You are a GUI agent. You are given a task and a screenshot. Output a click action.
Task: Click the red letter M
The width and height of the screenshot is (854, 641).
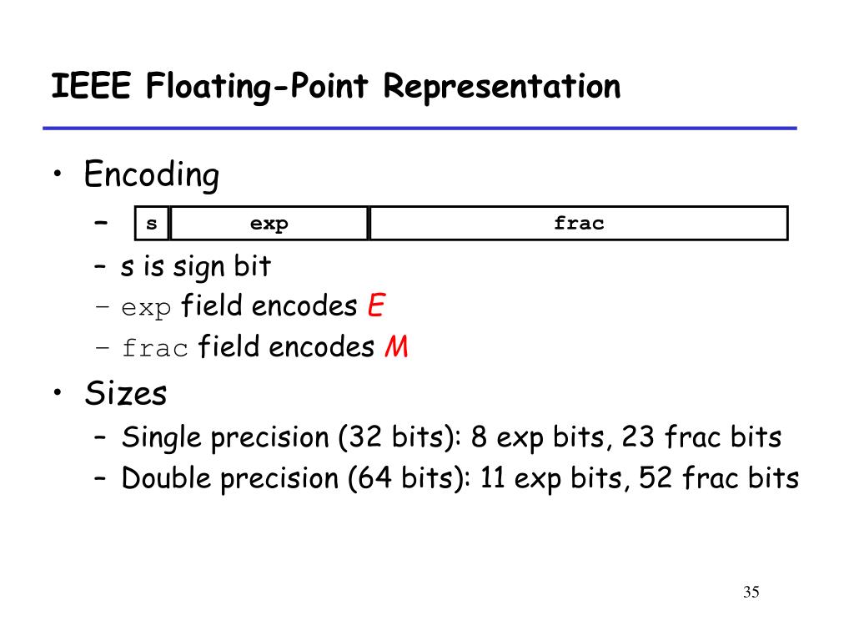coord(396,346)
